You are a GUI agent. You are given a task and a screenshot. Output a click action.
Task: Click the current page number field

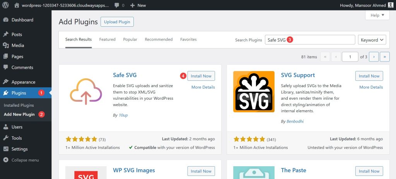[350, 57]
